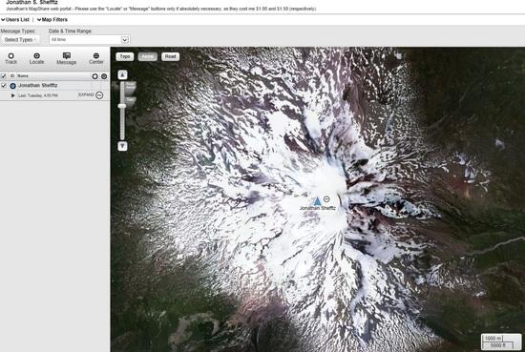Expand the Last Tuesday entry triangle
This screenshot has height=352, width=525.
pyautogui.click(x=13, y=95)
